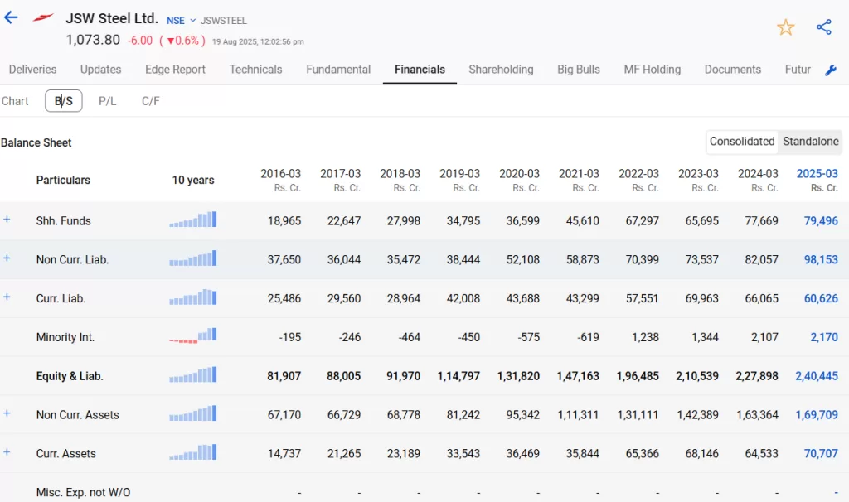Open the C/F cash flow sub-tab

(151, 101)
